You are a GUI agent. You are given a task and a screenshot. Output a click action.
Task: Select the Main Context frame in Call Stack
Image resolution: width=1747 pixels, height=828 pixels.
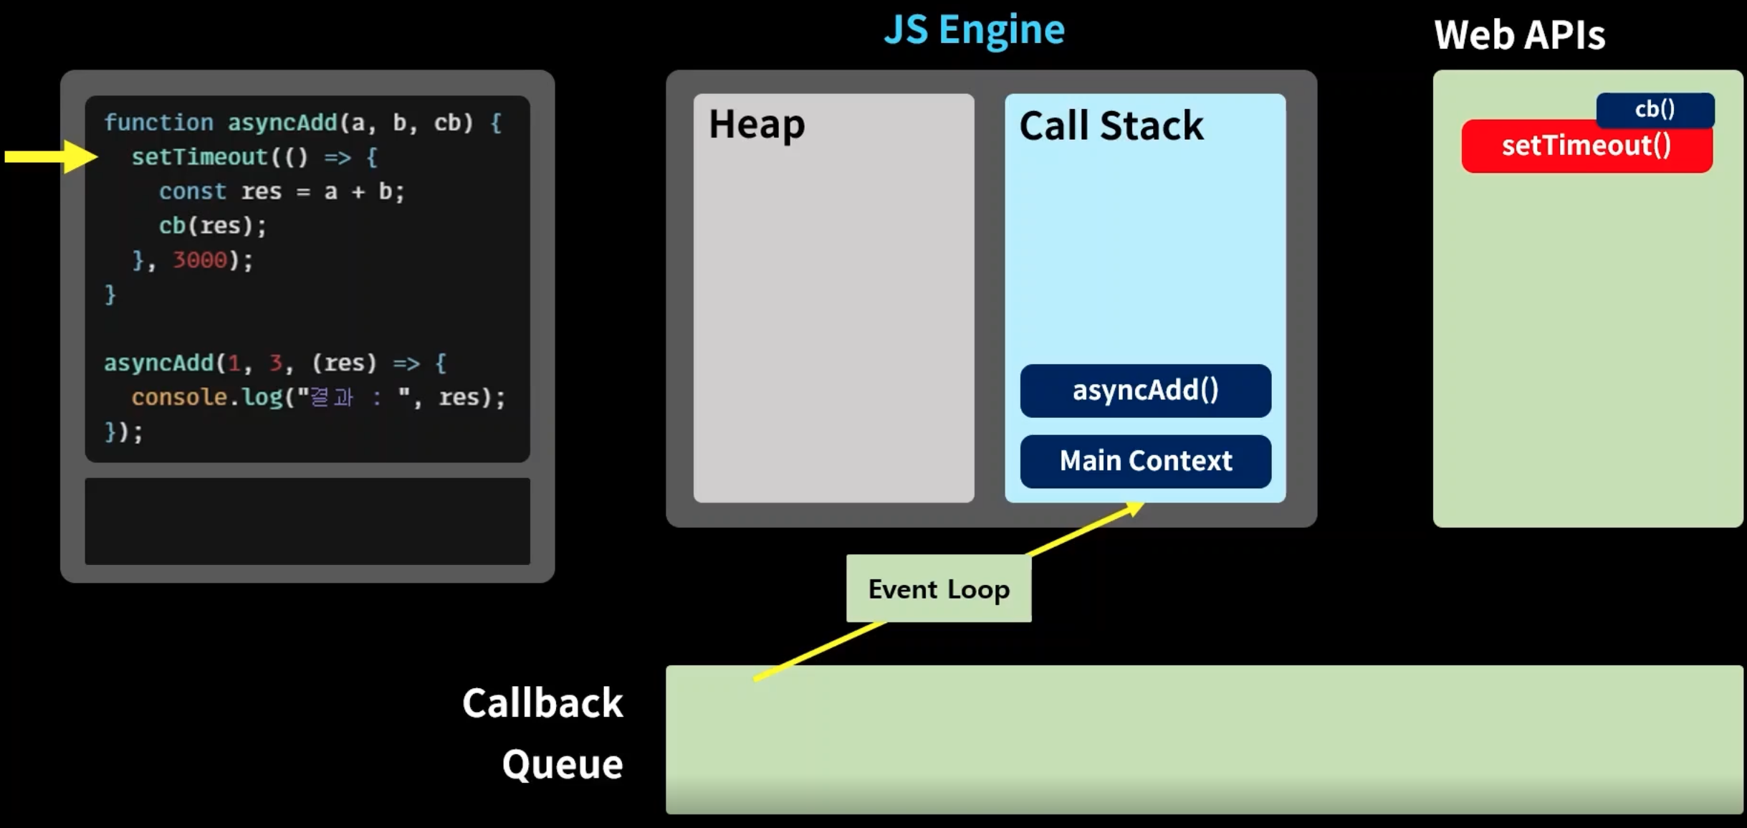coord(1145,461)
